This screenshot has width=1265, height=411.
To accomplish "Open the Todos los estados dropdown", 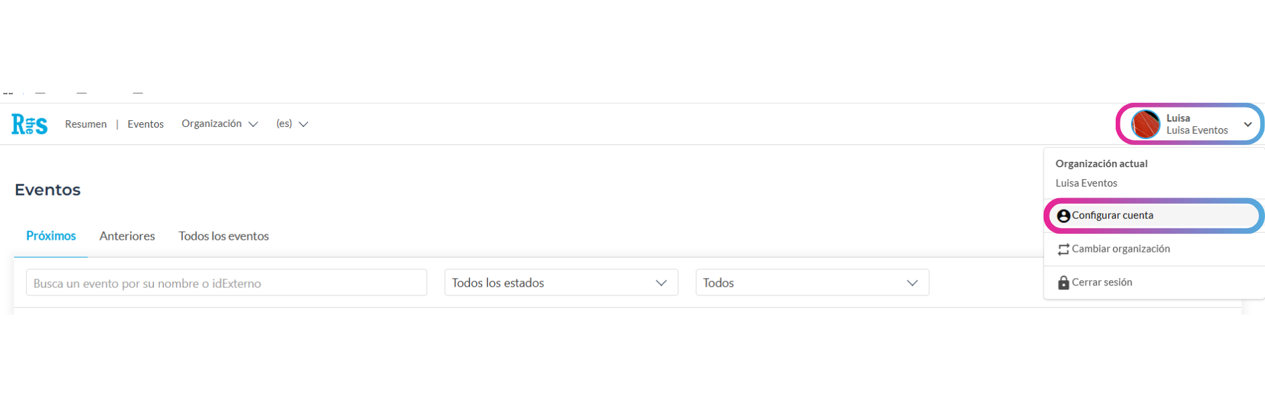I will [561, 283].
